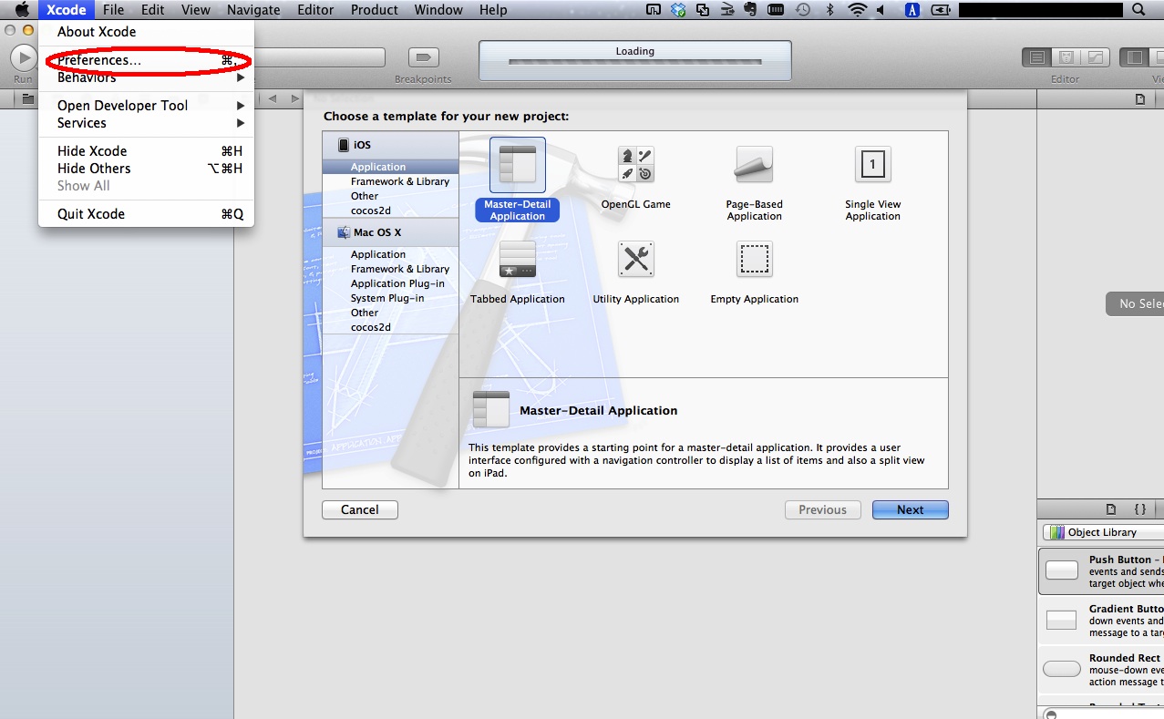Choose the Utility Application template icon

click(x=635, y=260)
